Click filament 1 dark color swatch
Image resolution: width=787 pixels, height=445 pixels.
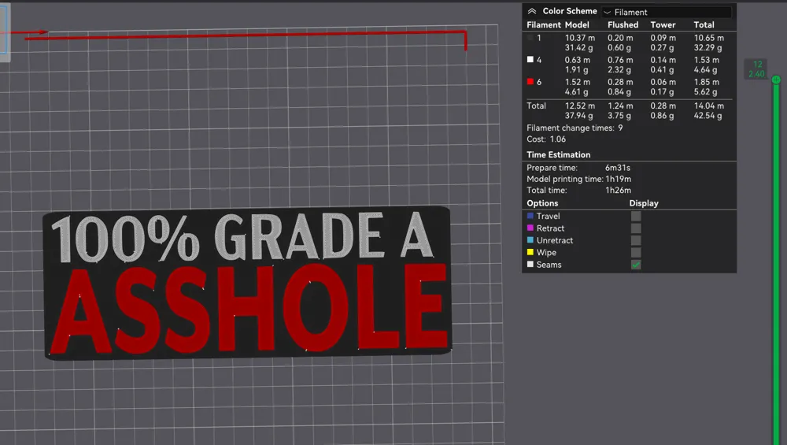(x=530, y=38)
